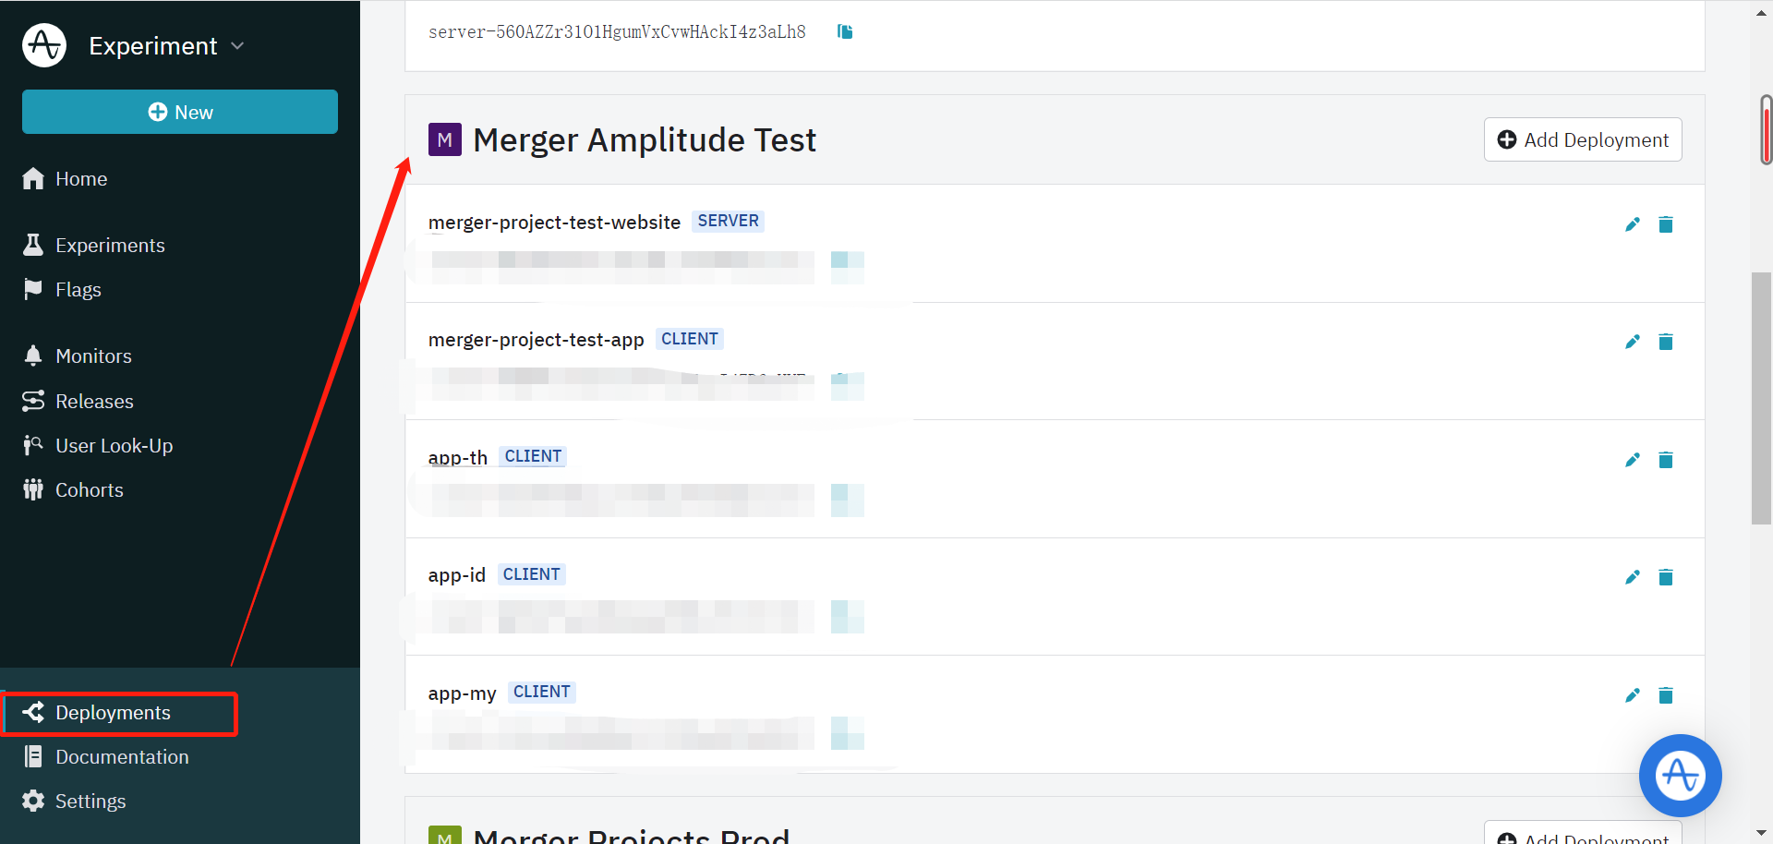The width and height of the screenshot is (1773, 844).
Task: Copy the app-th deployment key
Action: click(x=847, y=500)
